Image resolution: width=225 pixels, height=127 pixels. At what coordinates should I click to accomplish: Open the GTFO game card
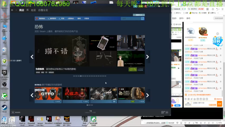click(x=48, y=95)
